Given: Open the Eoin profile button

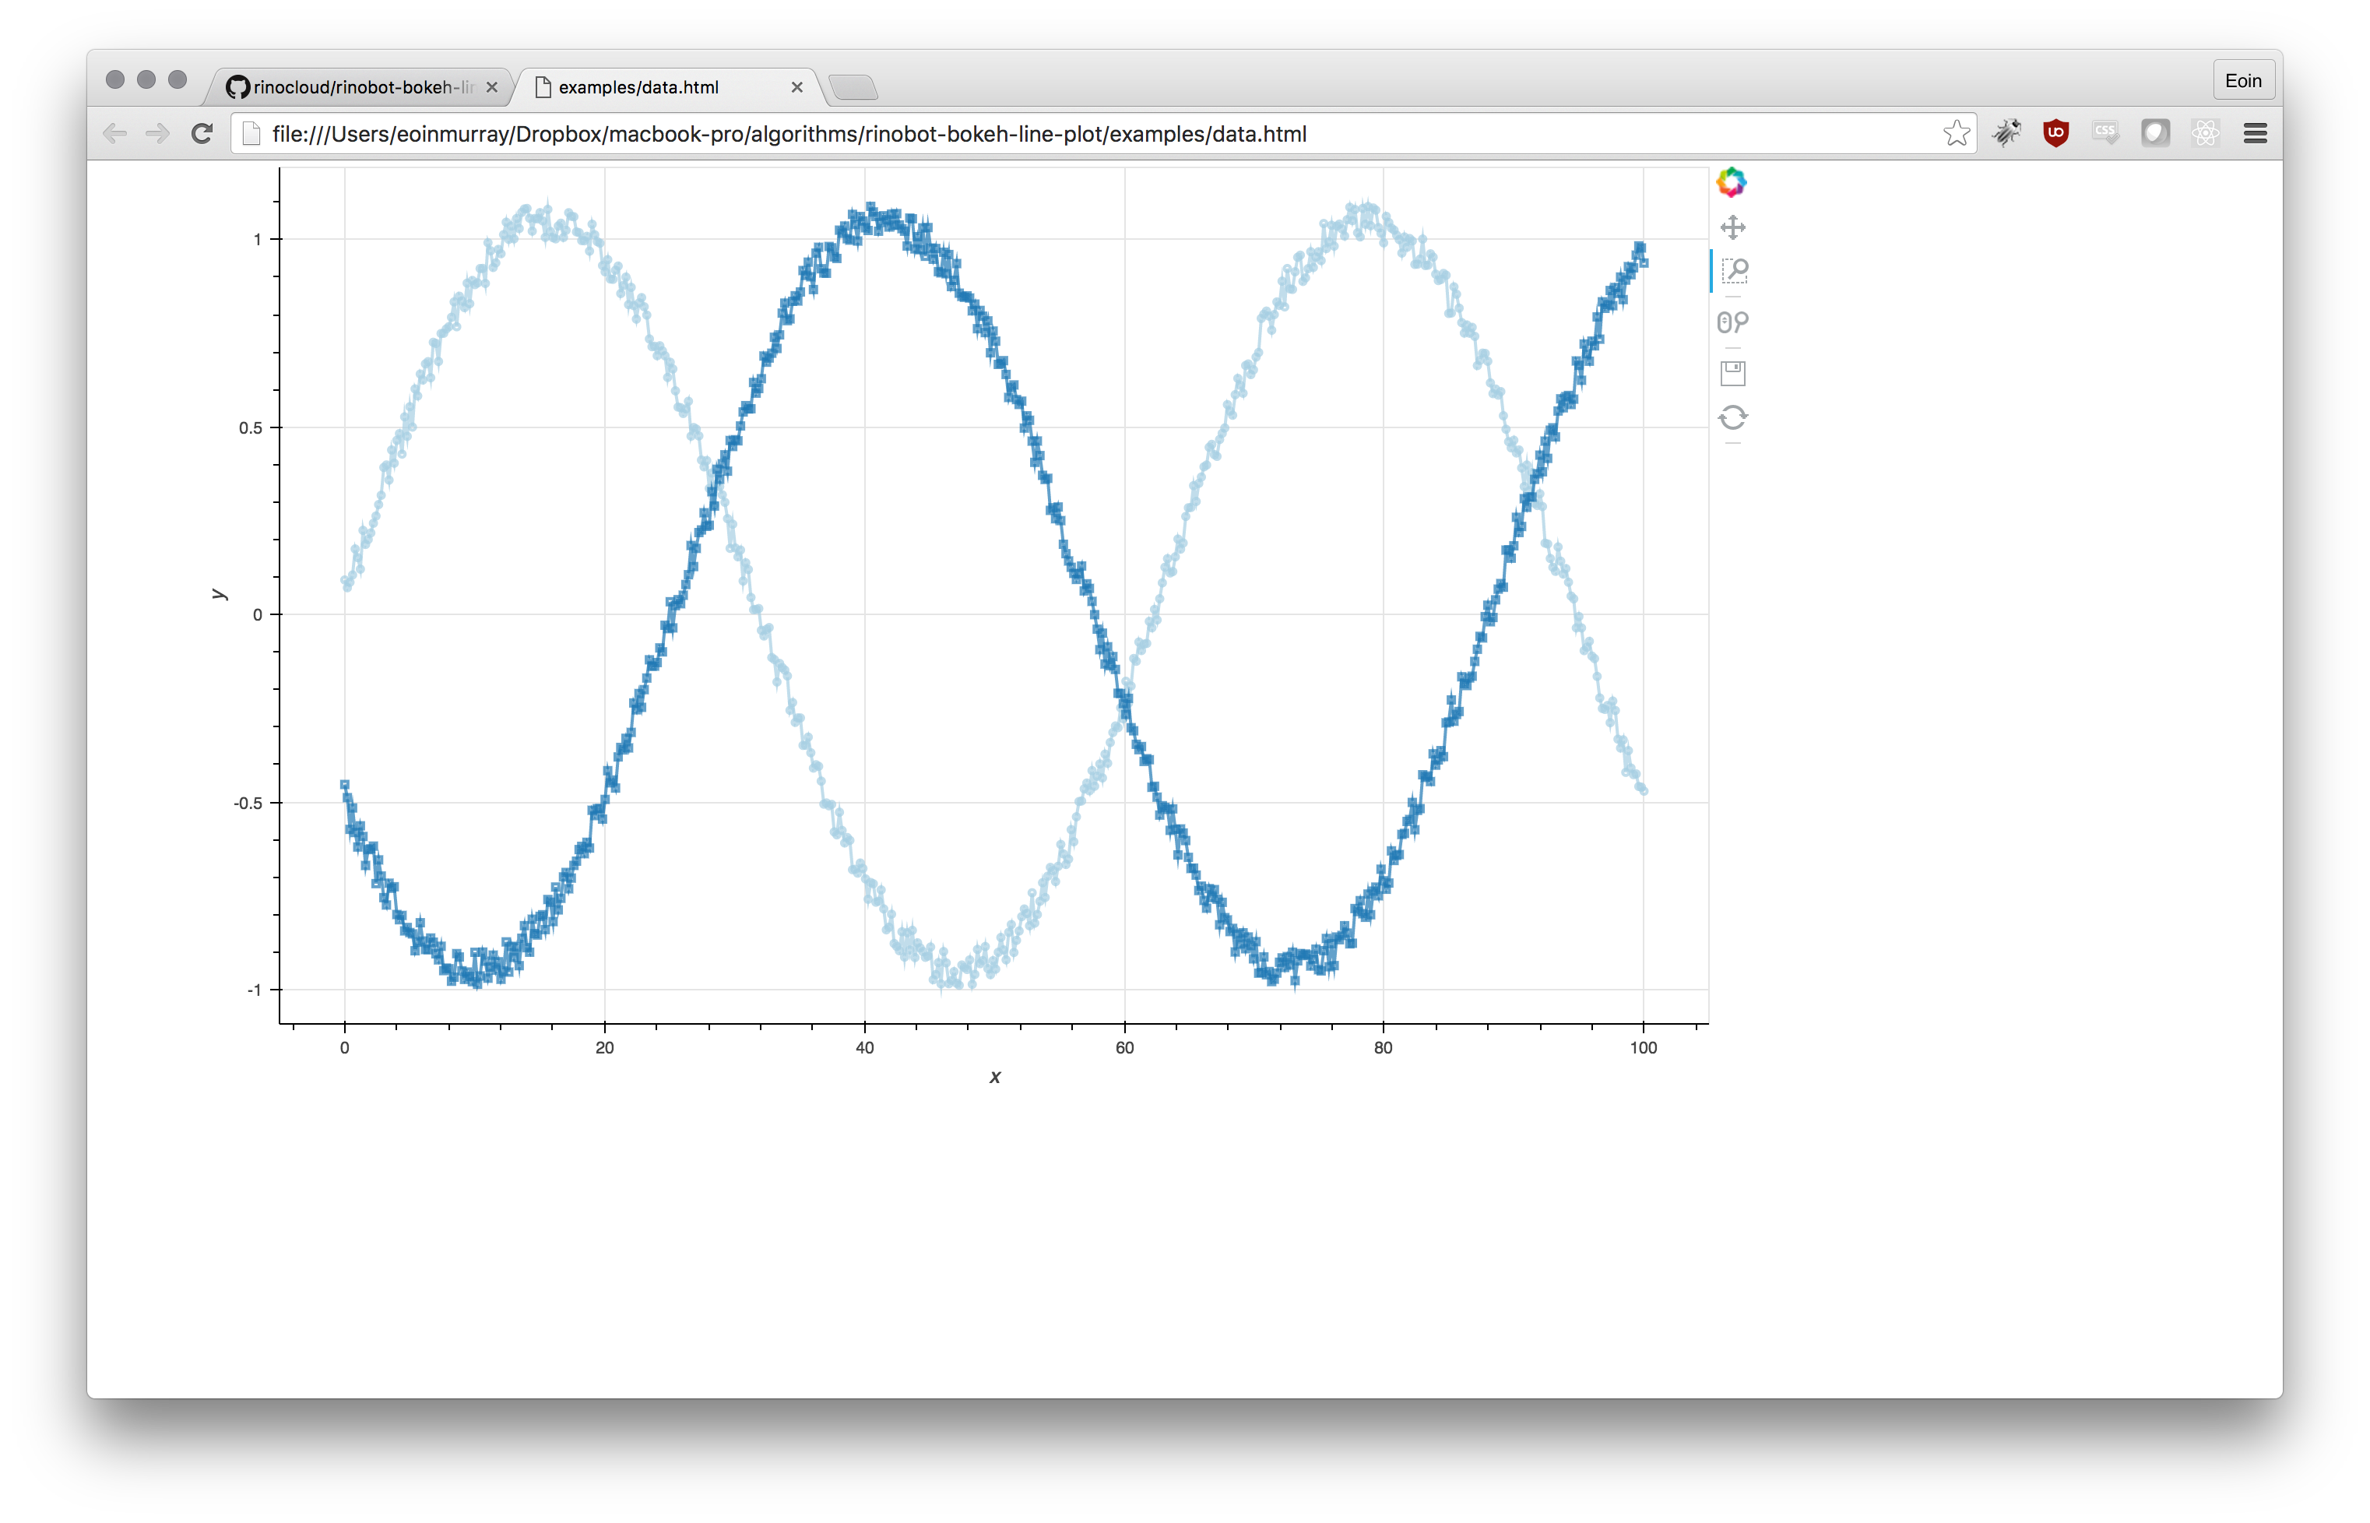Looking at the screenshot, I should pyautogui.click(x=2242, y=81).
